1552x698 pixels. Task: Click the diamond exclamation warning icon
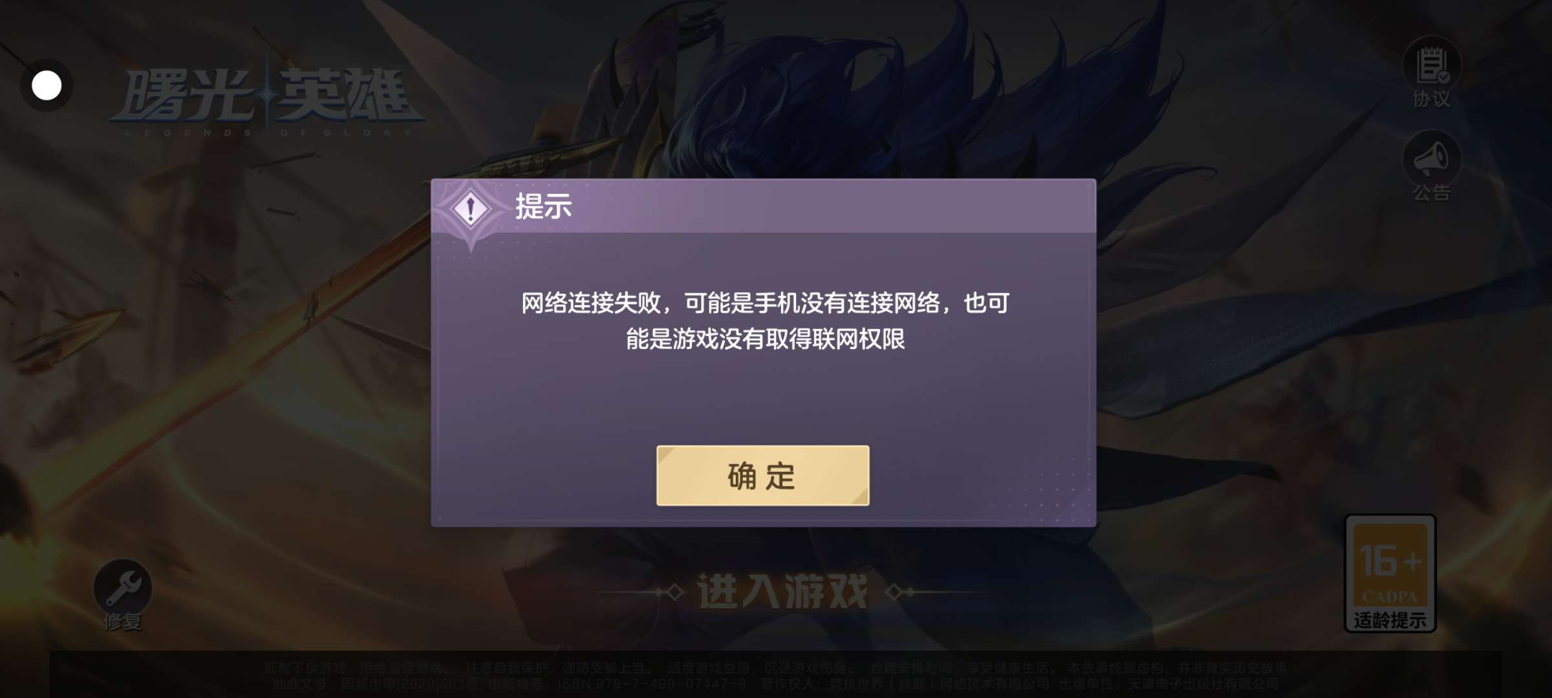coord(471,209)
